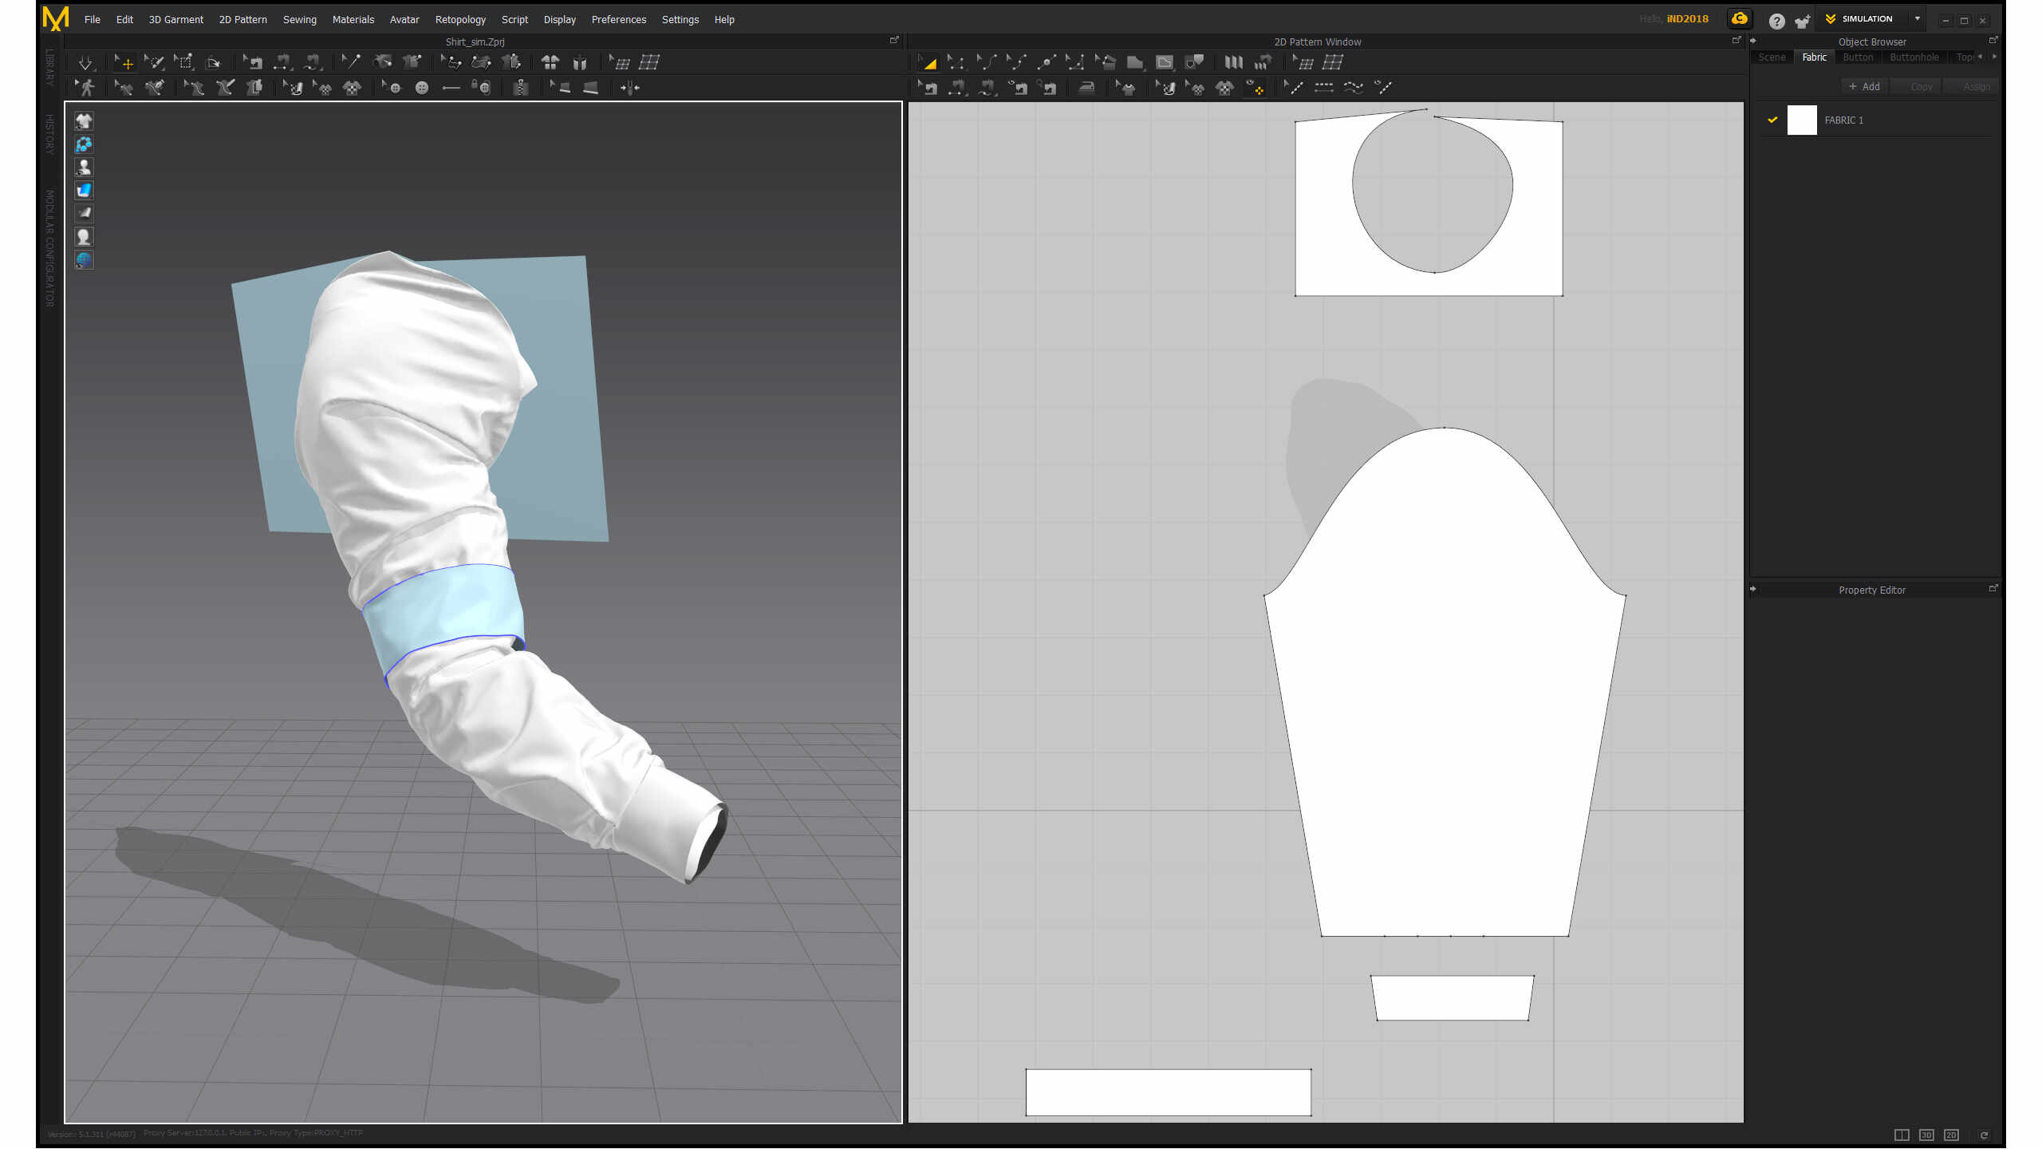The image size is (2042, 1149).
Task: Pick the Edit Sewing tool in 3D toolbar
Action: [x=254, y=62]
